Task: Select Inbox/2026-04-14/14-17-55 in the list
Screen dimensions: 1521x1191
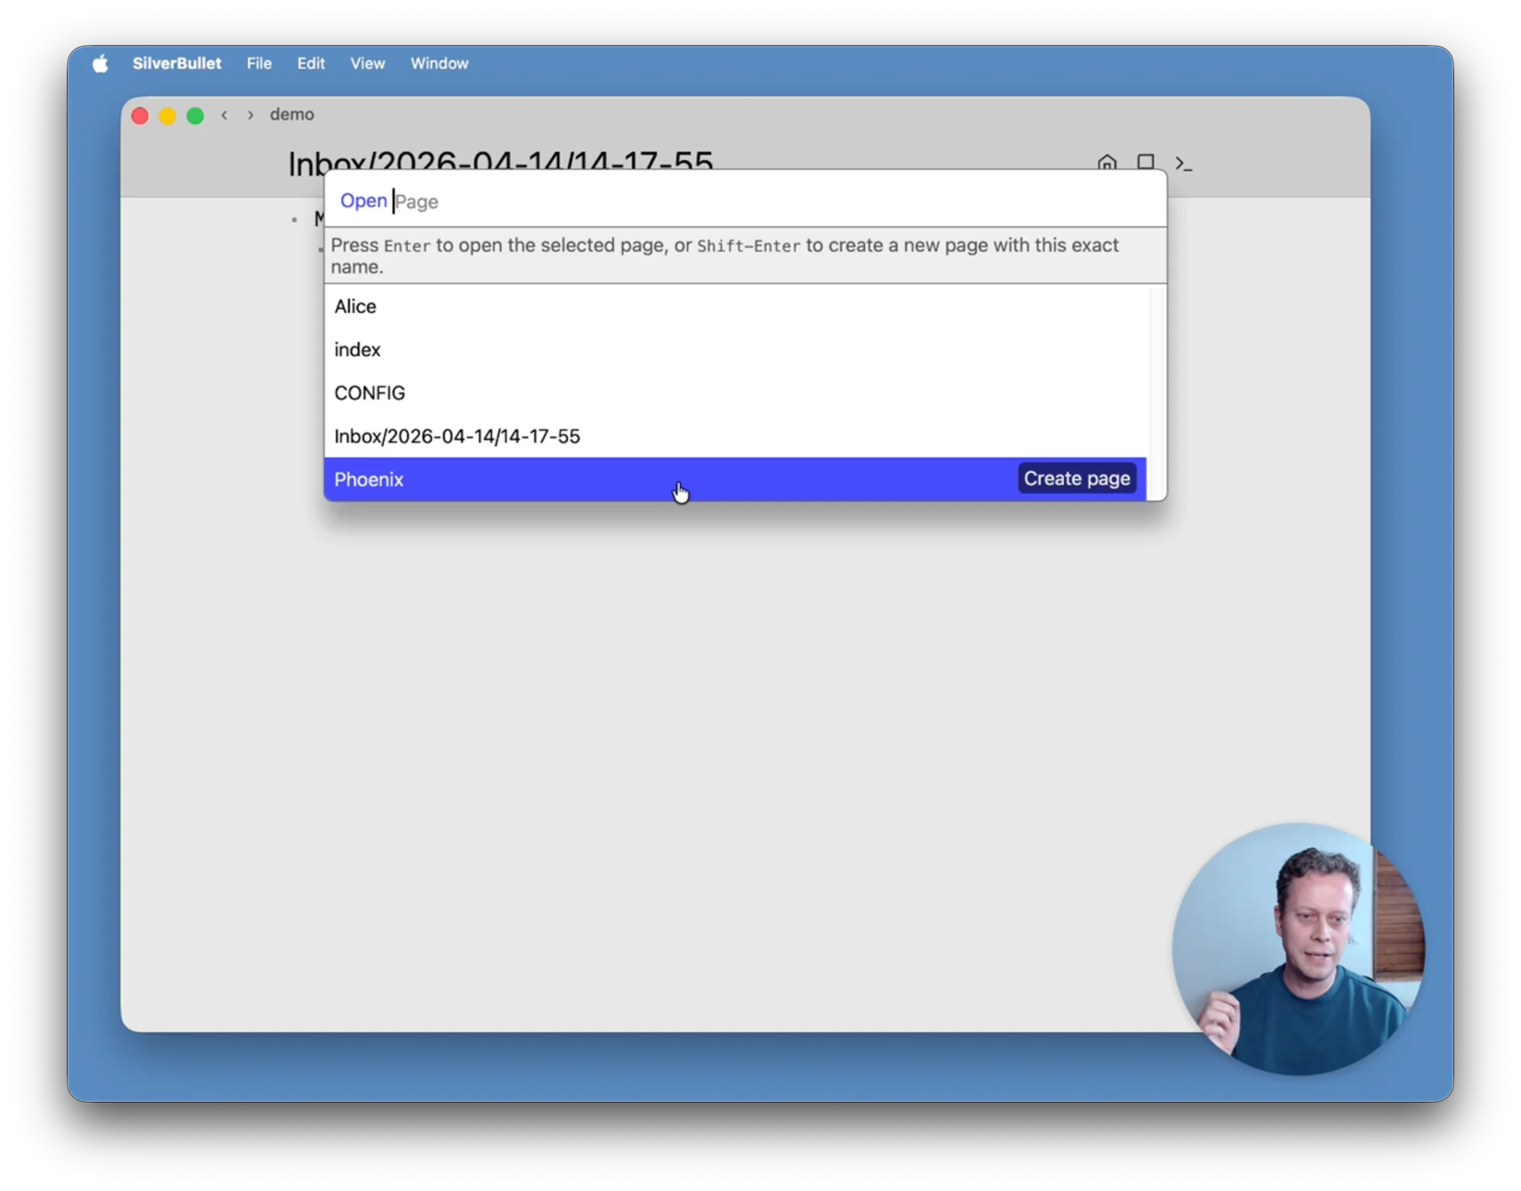Action: point(456,437)
